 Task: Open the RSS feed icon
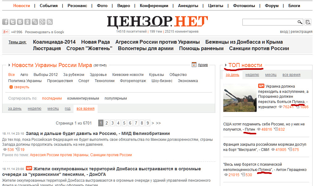[x=50, y=22]
